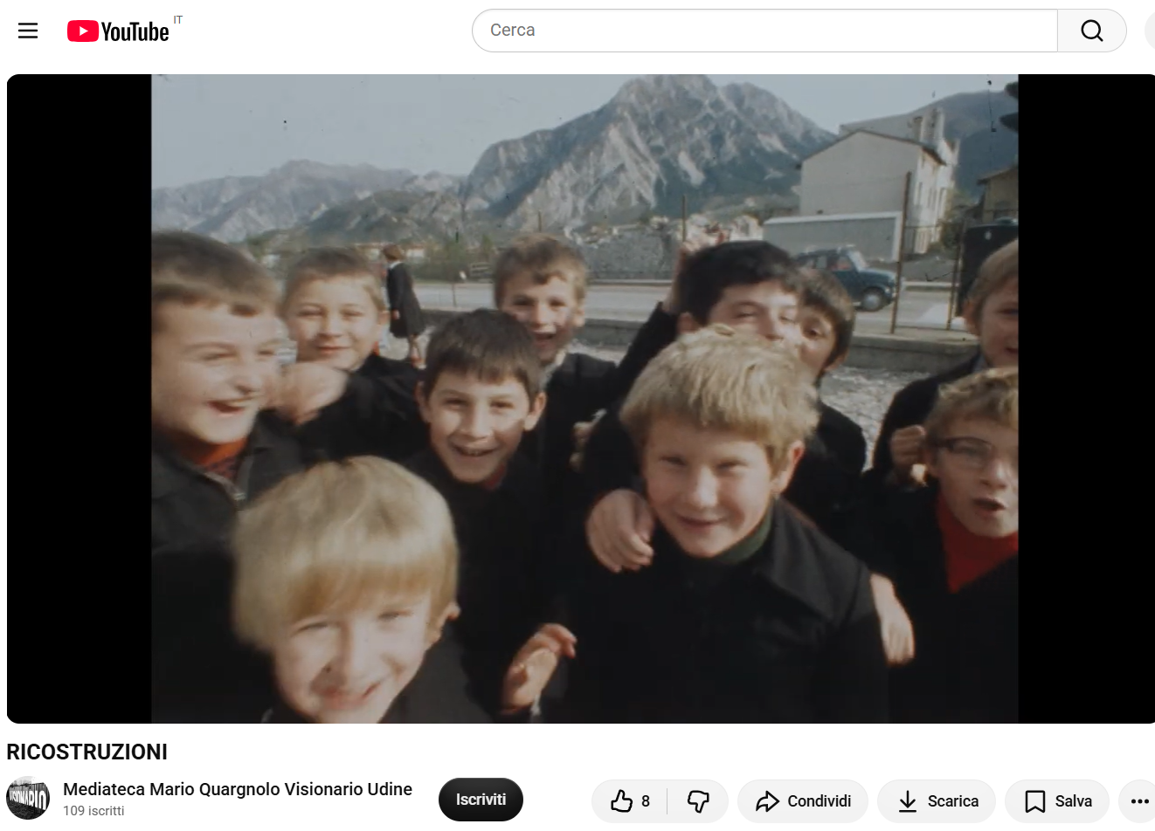Download the video with Scarica
The height and width of the screenshot is (831, 1155).
[x=937, y=801]
